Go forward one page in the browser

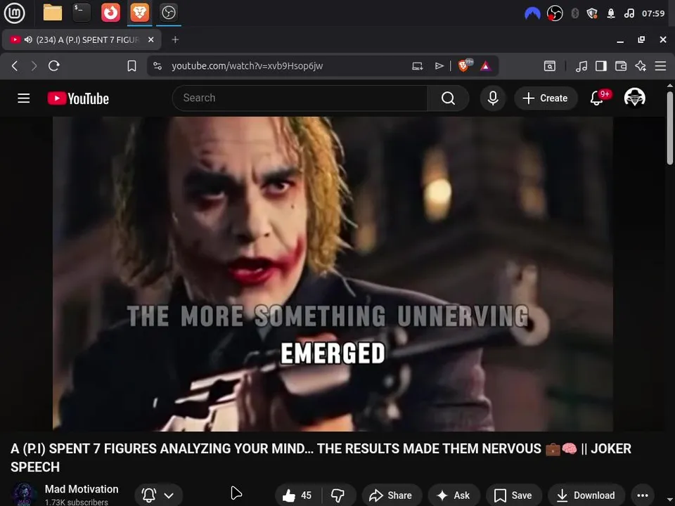34,66
